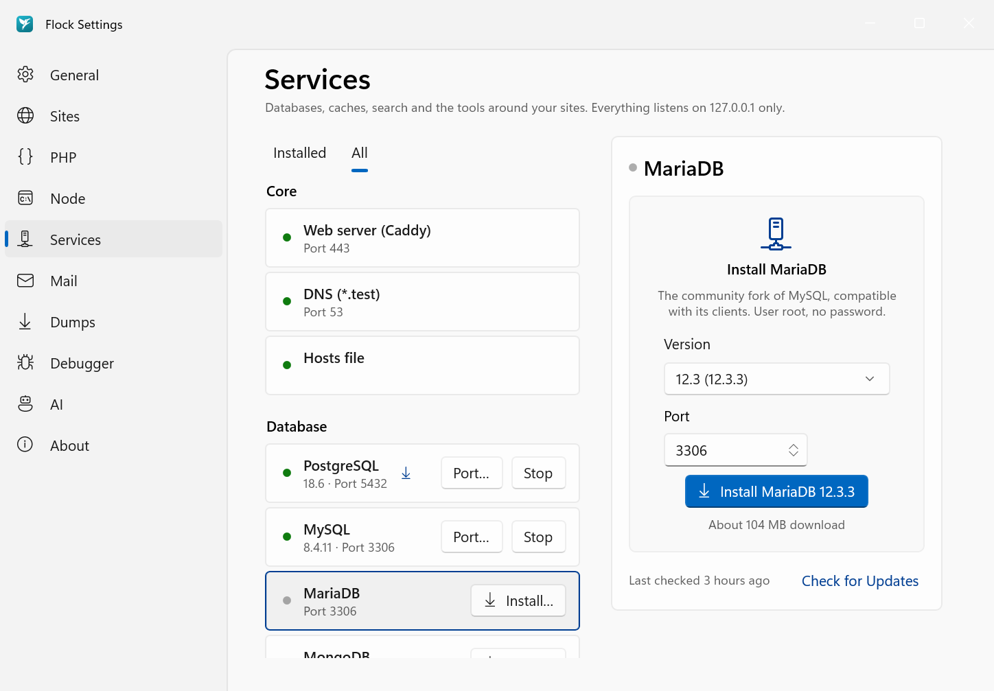The height and width of the screenshot is (691, 994).
Task: Click the "Database" section heading
Action: click(x=297, y=427)
